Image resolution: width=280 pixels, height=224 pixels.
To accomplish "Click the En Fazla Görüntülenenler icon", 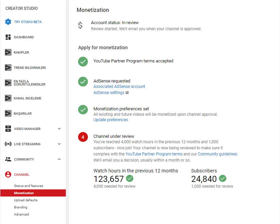I will pos(8,83).
